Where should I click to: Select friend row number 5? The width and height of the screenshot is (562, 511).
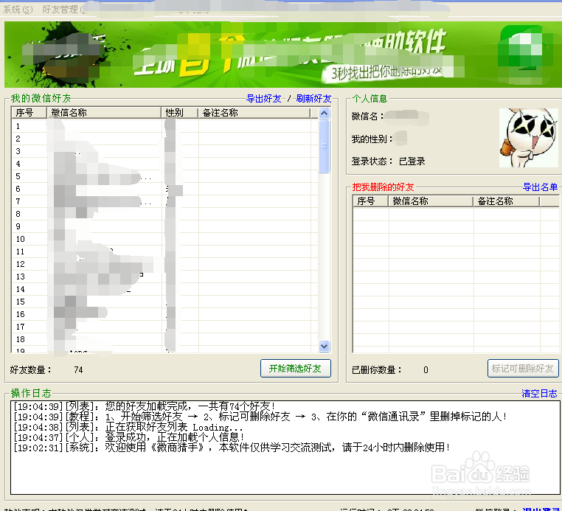164,176
